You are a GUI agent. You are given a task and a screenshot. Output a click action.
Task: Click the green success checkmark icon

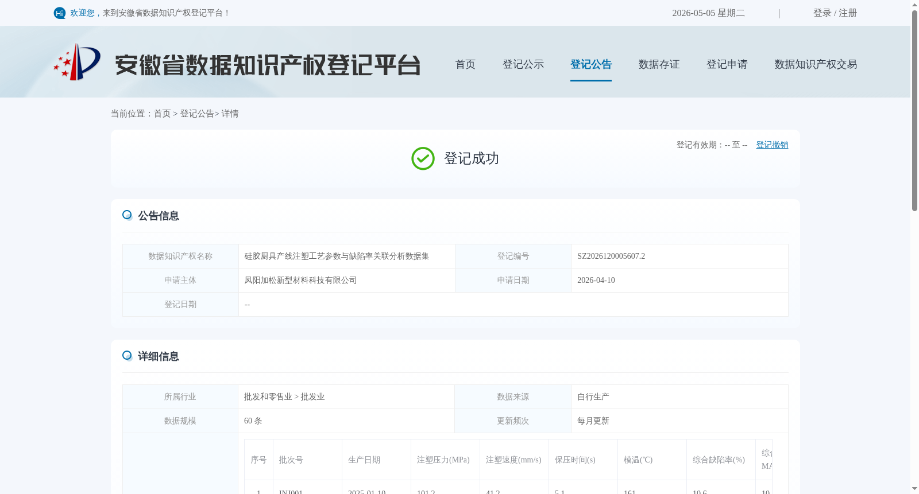423,158
